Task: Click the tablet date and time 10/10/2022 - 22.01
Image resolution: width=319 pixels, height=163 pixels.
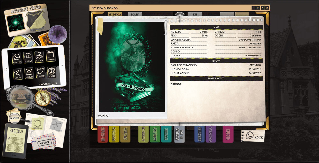Action: (48, 84)
